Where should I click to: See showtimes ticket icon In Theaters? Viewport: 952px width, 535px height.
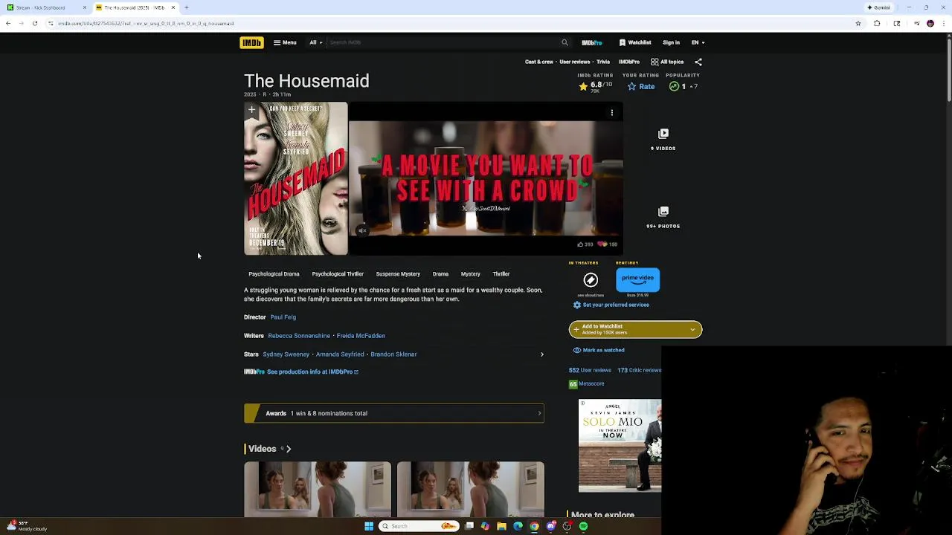click(591, 280)
